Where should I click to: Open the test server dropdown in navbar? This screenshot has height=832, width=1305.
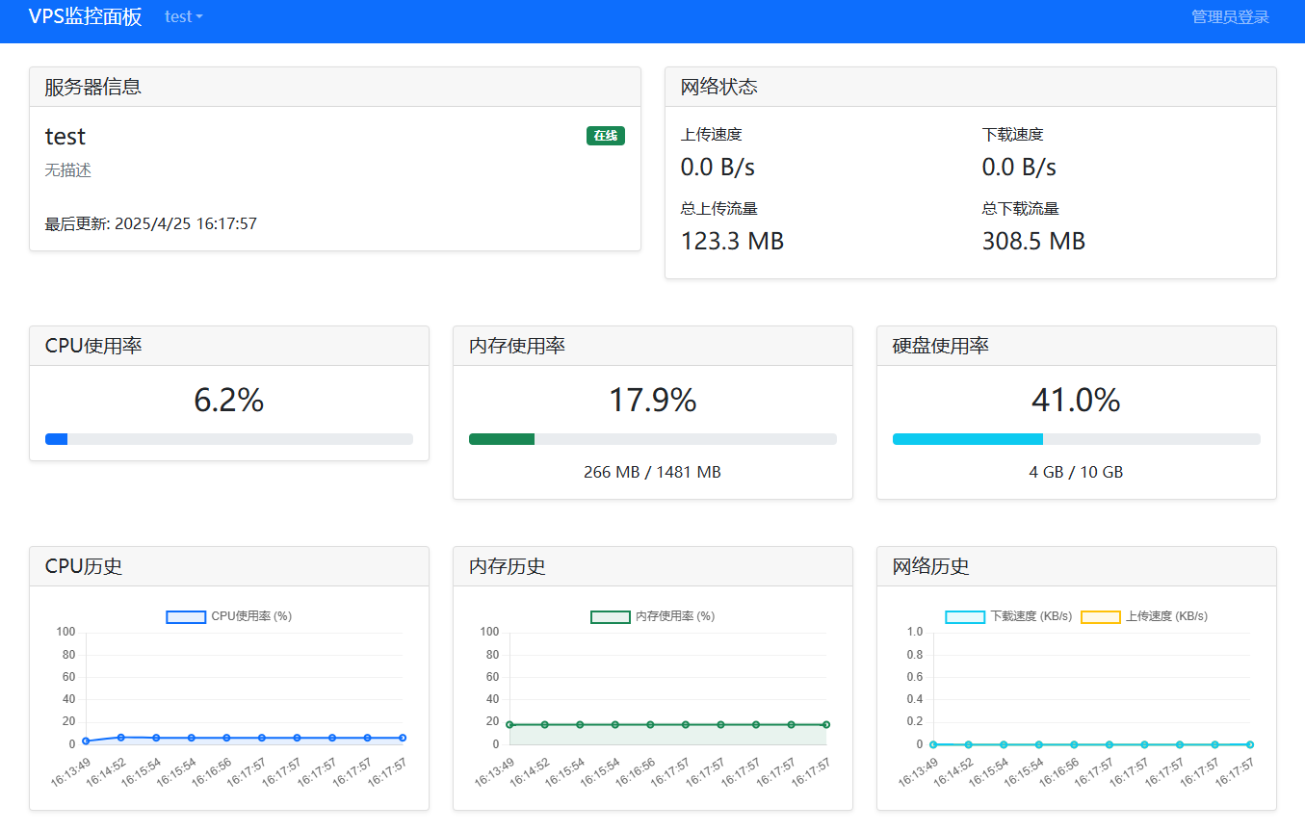coord(183,16)
